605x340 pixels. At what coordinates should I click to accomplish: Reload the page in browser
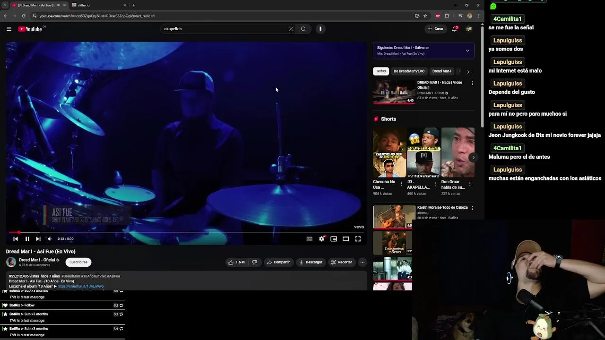pyautogui.click(x=24, y=16)
